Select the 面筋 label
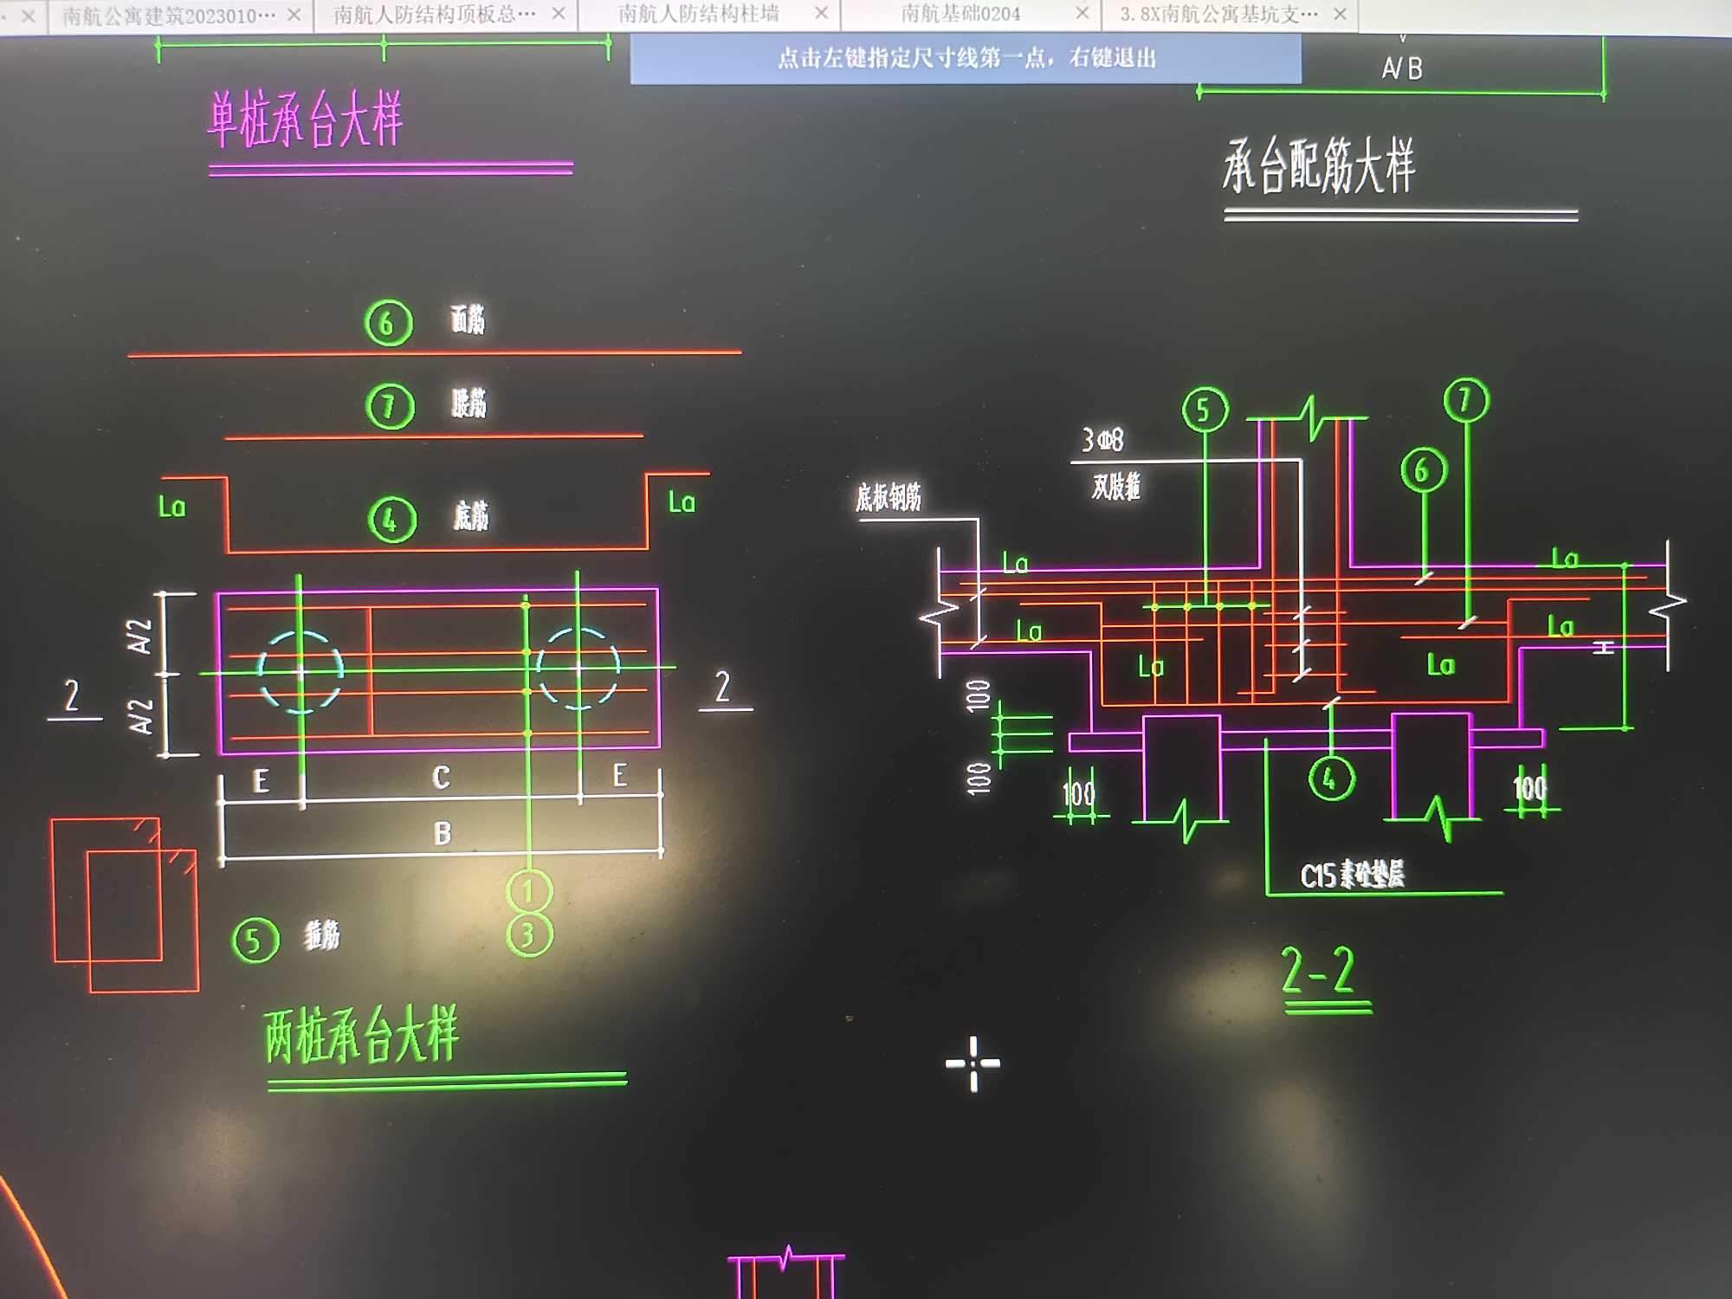1732x1299 pixels. (x=468, y=320)
